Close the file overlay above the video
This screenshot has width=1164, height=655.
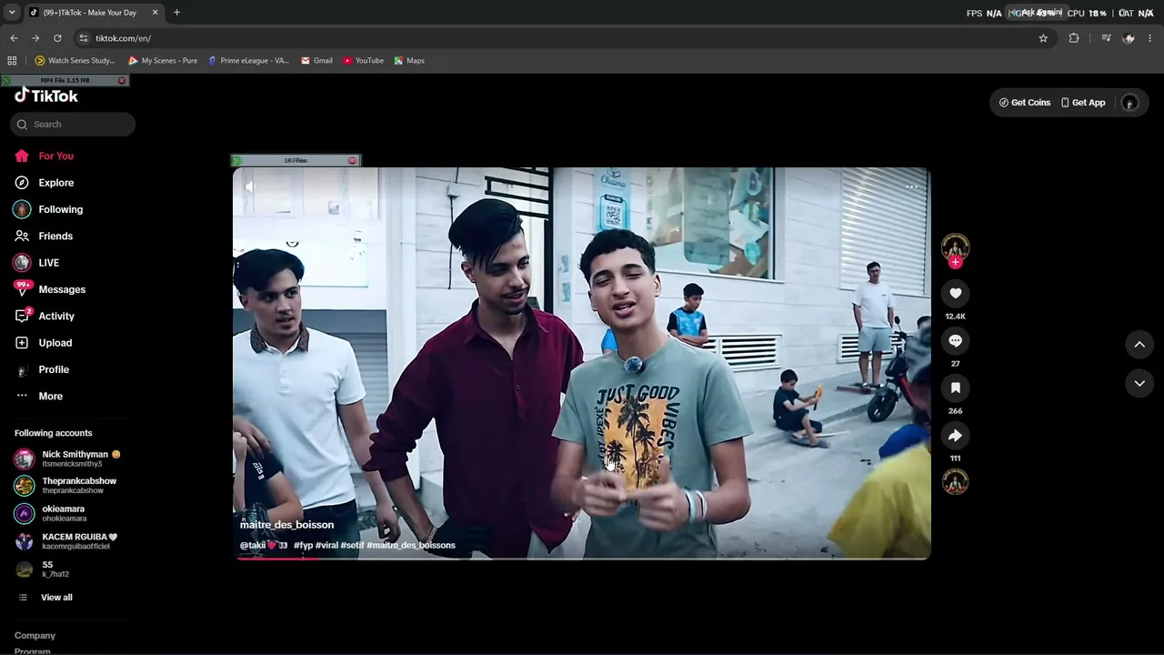[x=353, y=161]
